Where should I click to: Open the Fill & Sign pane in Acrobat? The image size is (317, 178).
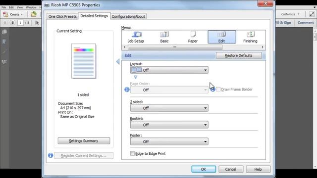point(284,23)
